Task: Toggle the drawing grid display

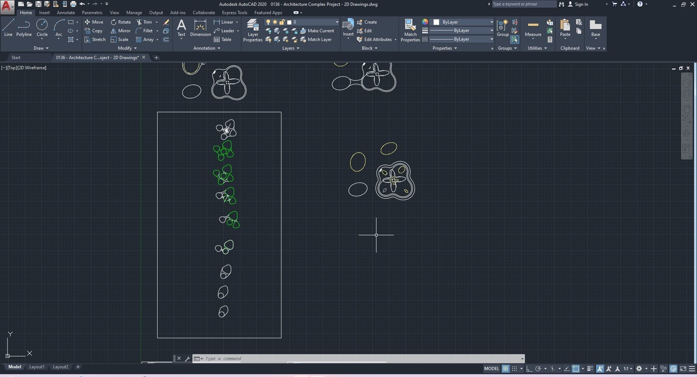Action: point(505,369)
